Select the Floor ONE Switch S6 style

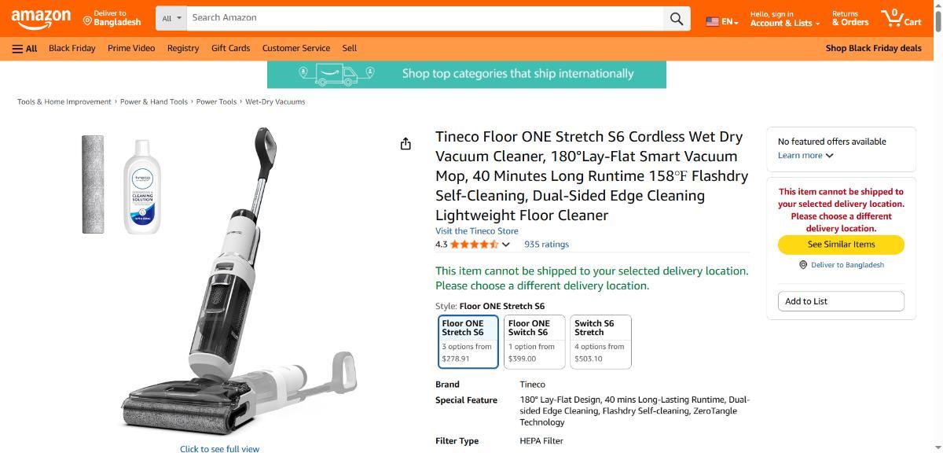point(534,341)
